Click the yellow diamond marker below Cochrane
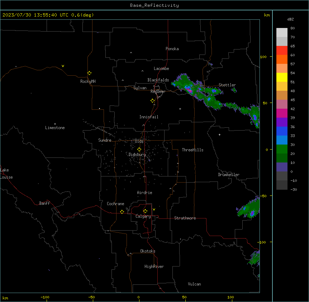Viewport: 309px width, 302px height. pos(122,212)
